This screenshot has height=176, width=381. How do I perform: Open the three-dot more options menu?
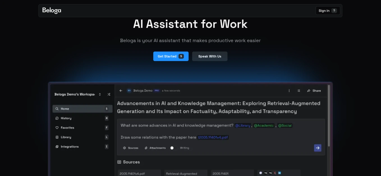[x=289, y=91]
